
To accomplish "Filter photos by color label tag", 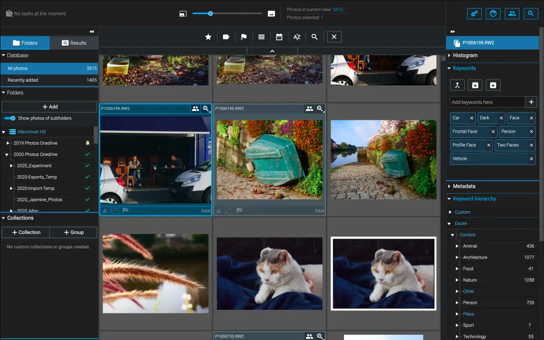I will tap(226, 37).
